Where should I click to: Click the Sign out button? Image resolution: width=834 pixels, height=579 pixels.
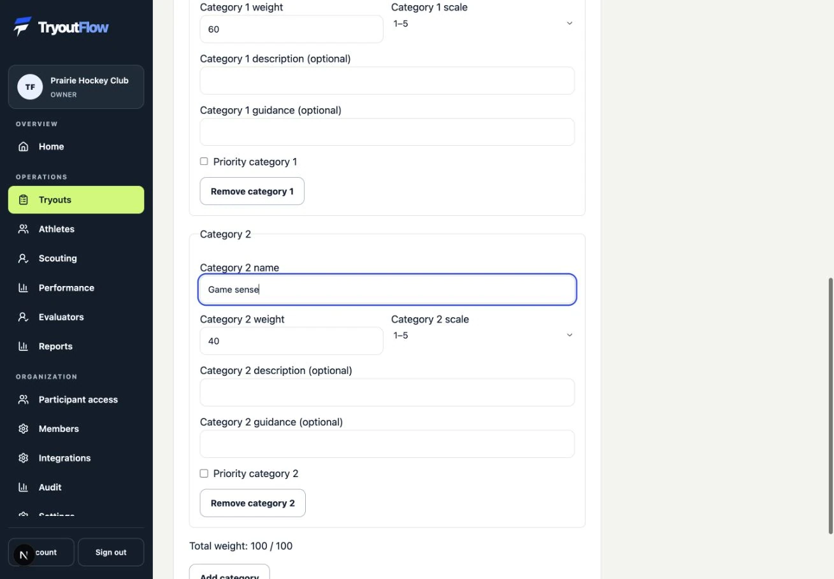coord(111,553)
